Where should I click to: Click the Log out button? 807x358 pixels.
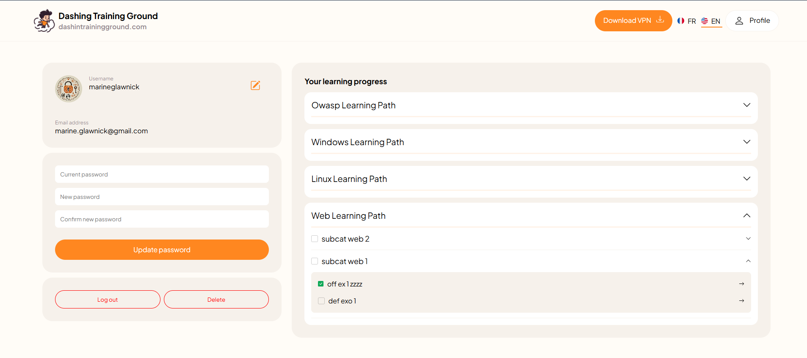coord(108,300)
